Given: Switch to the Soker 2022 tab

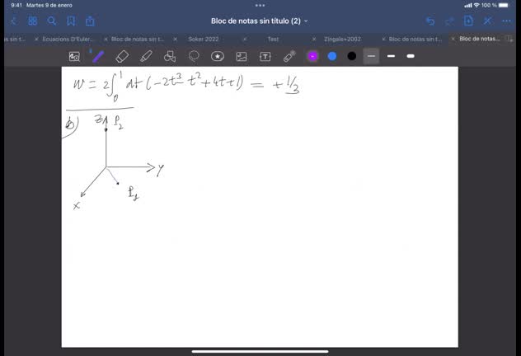Looking at the screenshot, I should [204, 40].
